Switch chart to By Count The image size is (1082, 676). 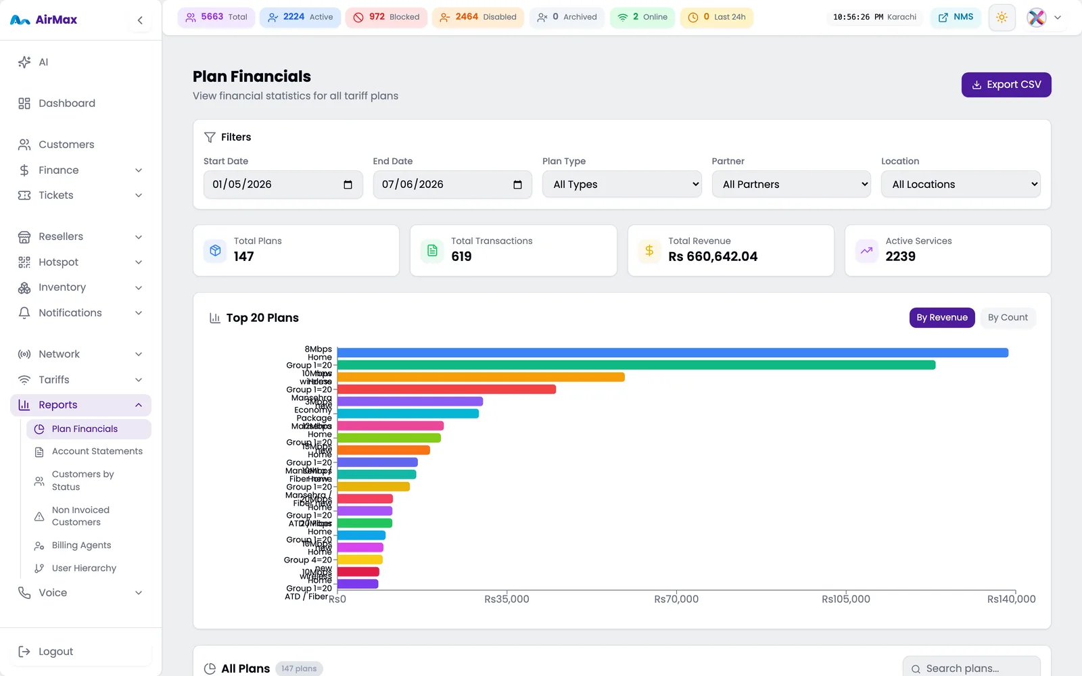tap(1008, 318)
